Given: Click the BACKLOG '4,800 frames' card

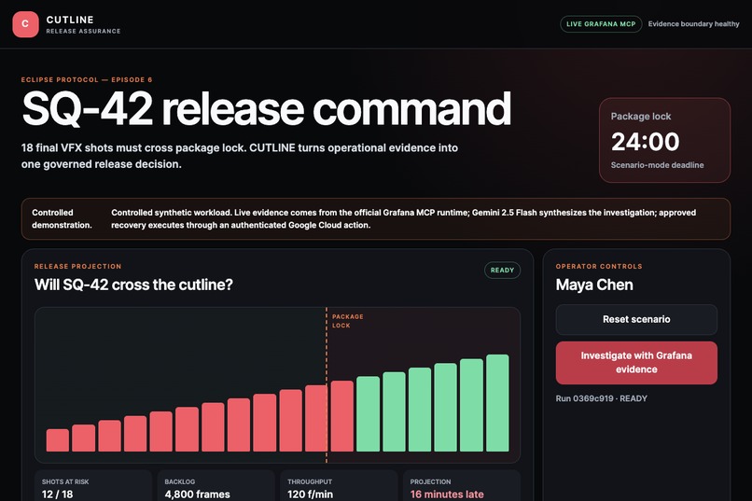Looking at the screenshot, I should tap(216, 486).
